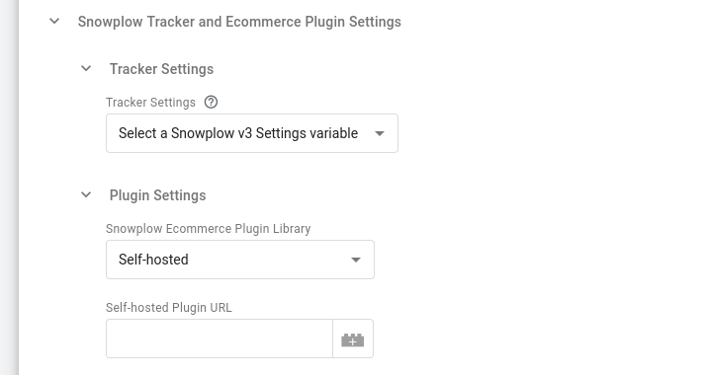Click the variable insert brick icon
This screenshot has height=375, width=703.
coord(353,338)
